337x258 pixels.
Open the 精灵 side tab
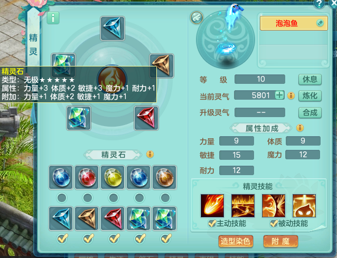33,44
